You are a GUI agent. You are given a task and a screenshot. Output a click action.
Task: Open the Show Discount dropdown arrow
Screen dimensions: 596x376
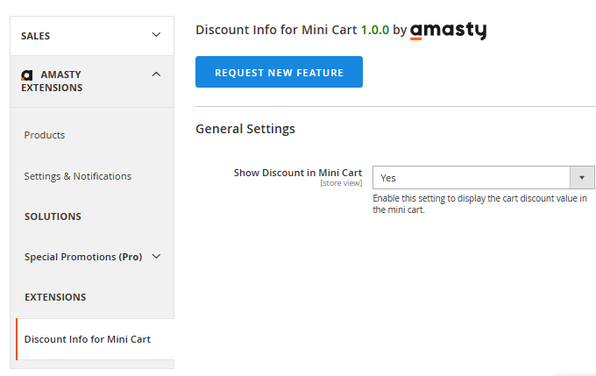[x=582, y=178]
